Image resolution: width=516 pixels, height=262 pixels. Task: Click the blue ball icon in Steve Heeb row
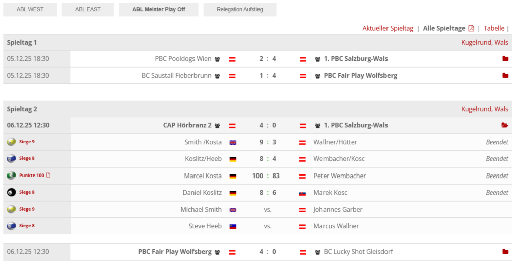(11, 226)
